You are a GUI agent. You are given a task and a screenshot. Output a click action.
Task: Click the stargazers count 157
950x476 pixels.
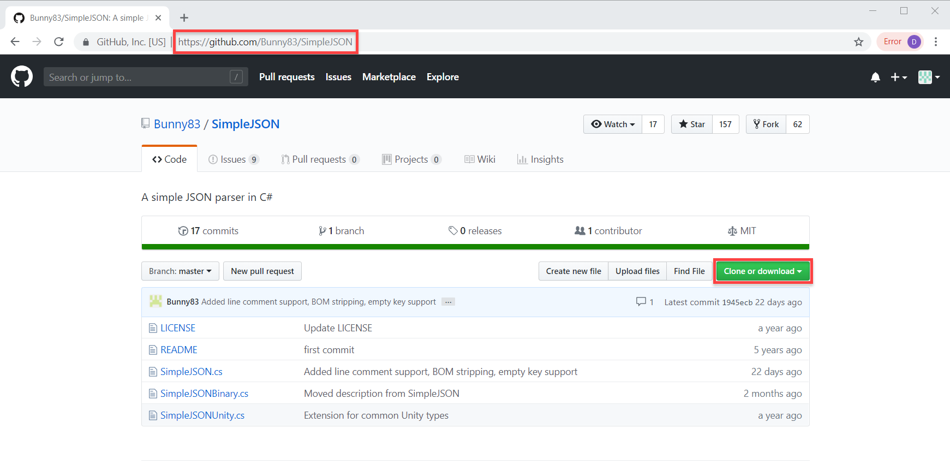click(725, 124)
